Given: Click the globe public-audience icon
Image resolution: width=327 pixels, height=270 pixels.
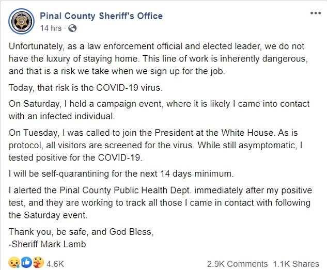Looking at the screenshot, I should pos(72,27).
